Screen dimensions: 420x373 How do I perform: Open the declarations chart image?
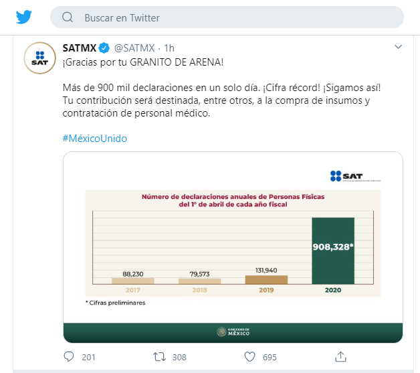click(x=233, y=247)
